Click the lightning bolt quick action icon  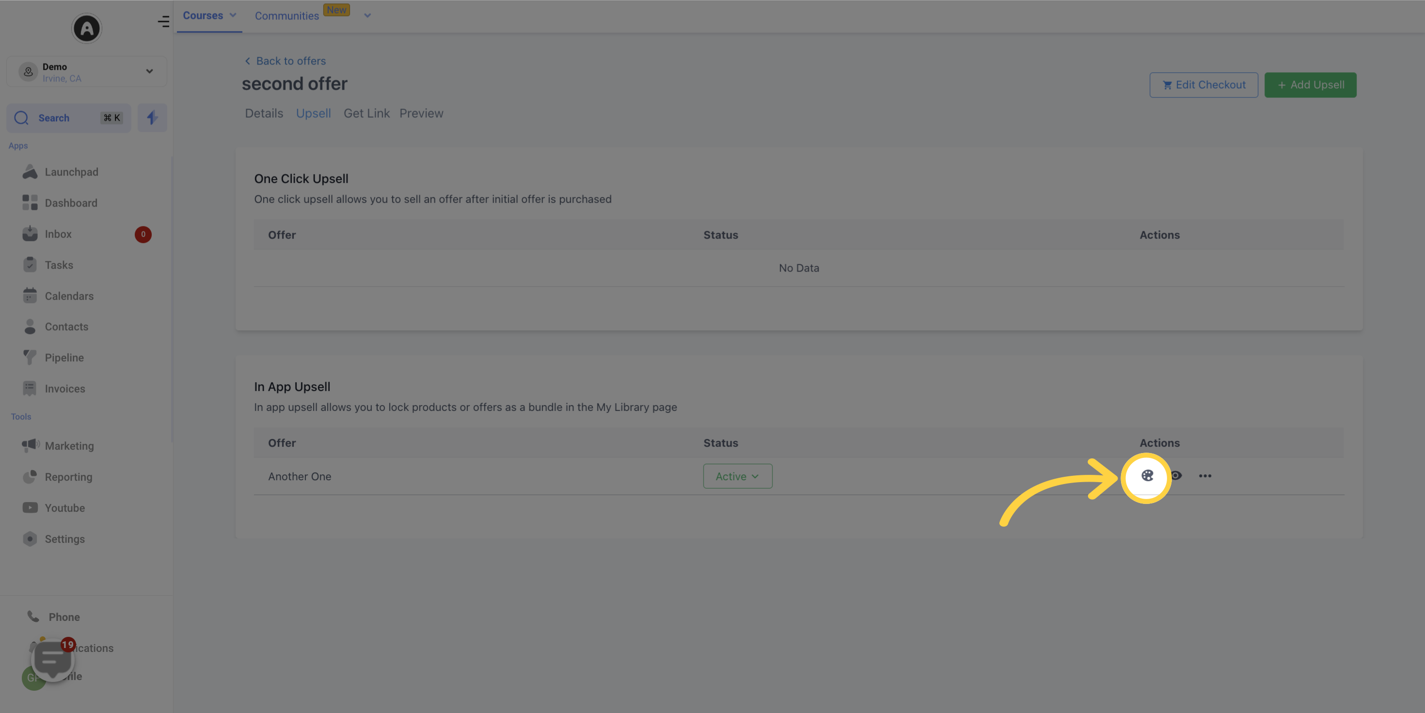click(152, 117)
